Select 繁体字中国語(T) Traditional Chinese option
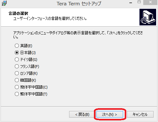 pyautogui.click(x=31, y=94)
